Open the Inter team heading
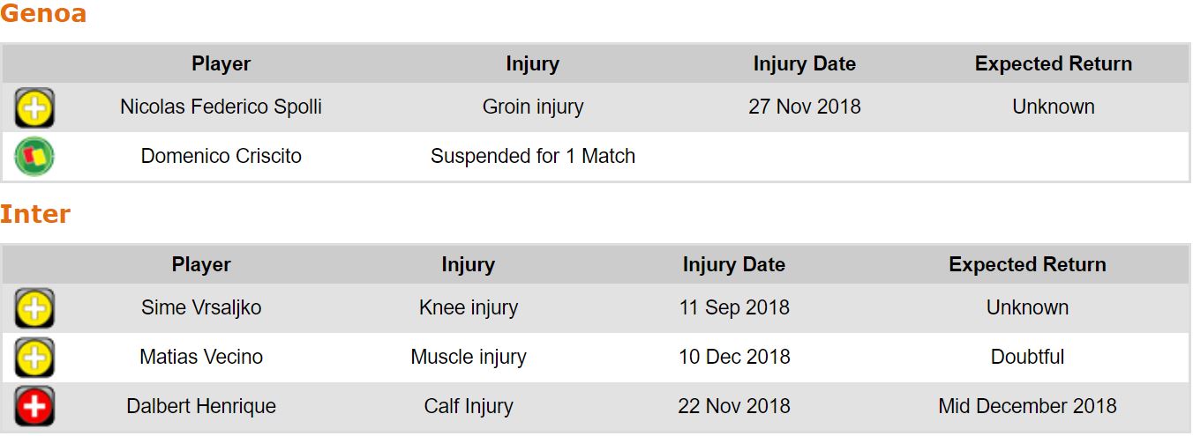 35,215
